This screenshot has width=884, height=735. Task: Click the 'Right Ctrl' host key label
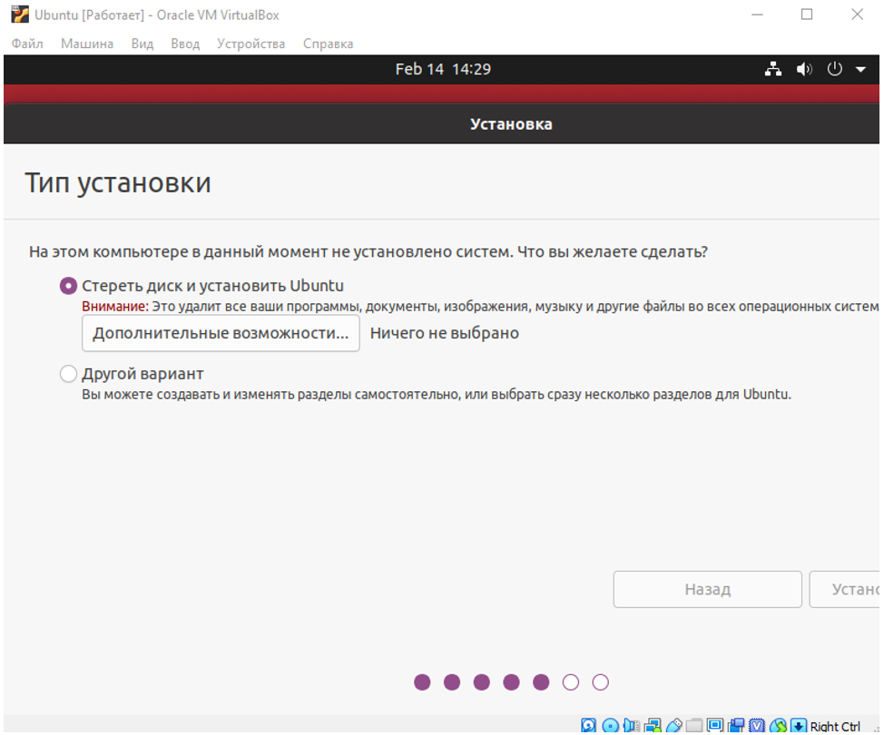point(835,727)
